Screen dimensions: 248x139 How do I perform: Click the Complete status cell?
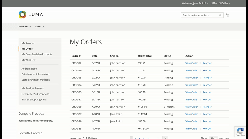click(x=169, y=107)
